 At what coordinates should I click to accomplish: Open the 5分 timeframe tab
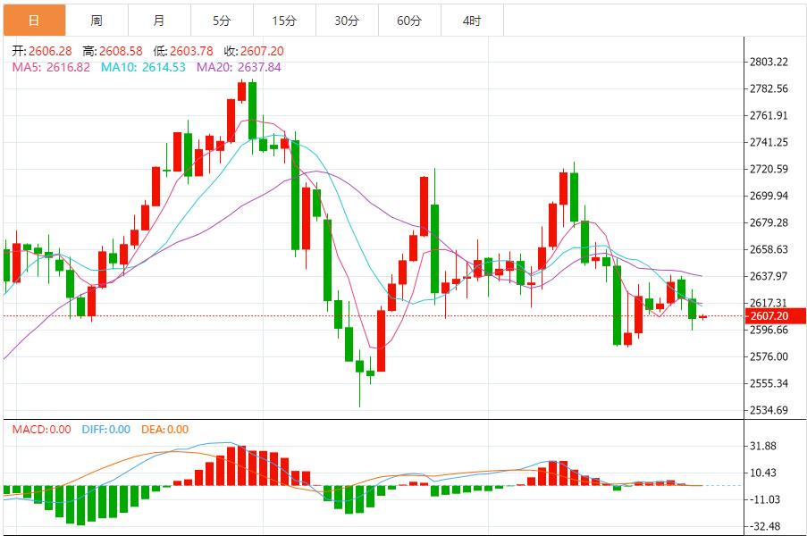[x=222, y=21]
